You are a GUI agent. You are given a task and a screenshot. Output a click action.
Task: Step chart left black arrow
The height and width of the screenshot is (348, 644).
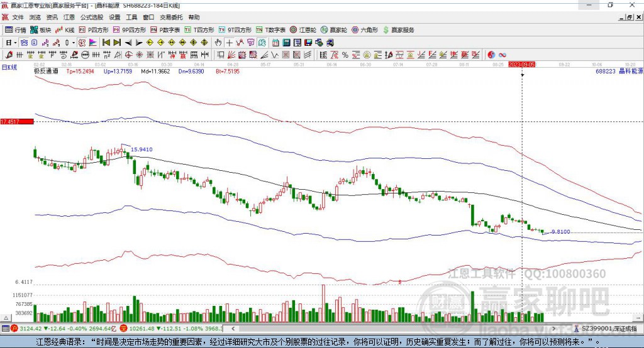[128, 43]
